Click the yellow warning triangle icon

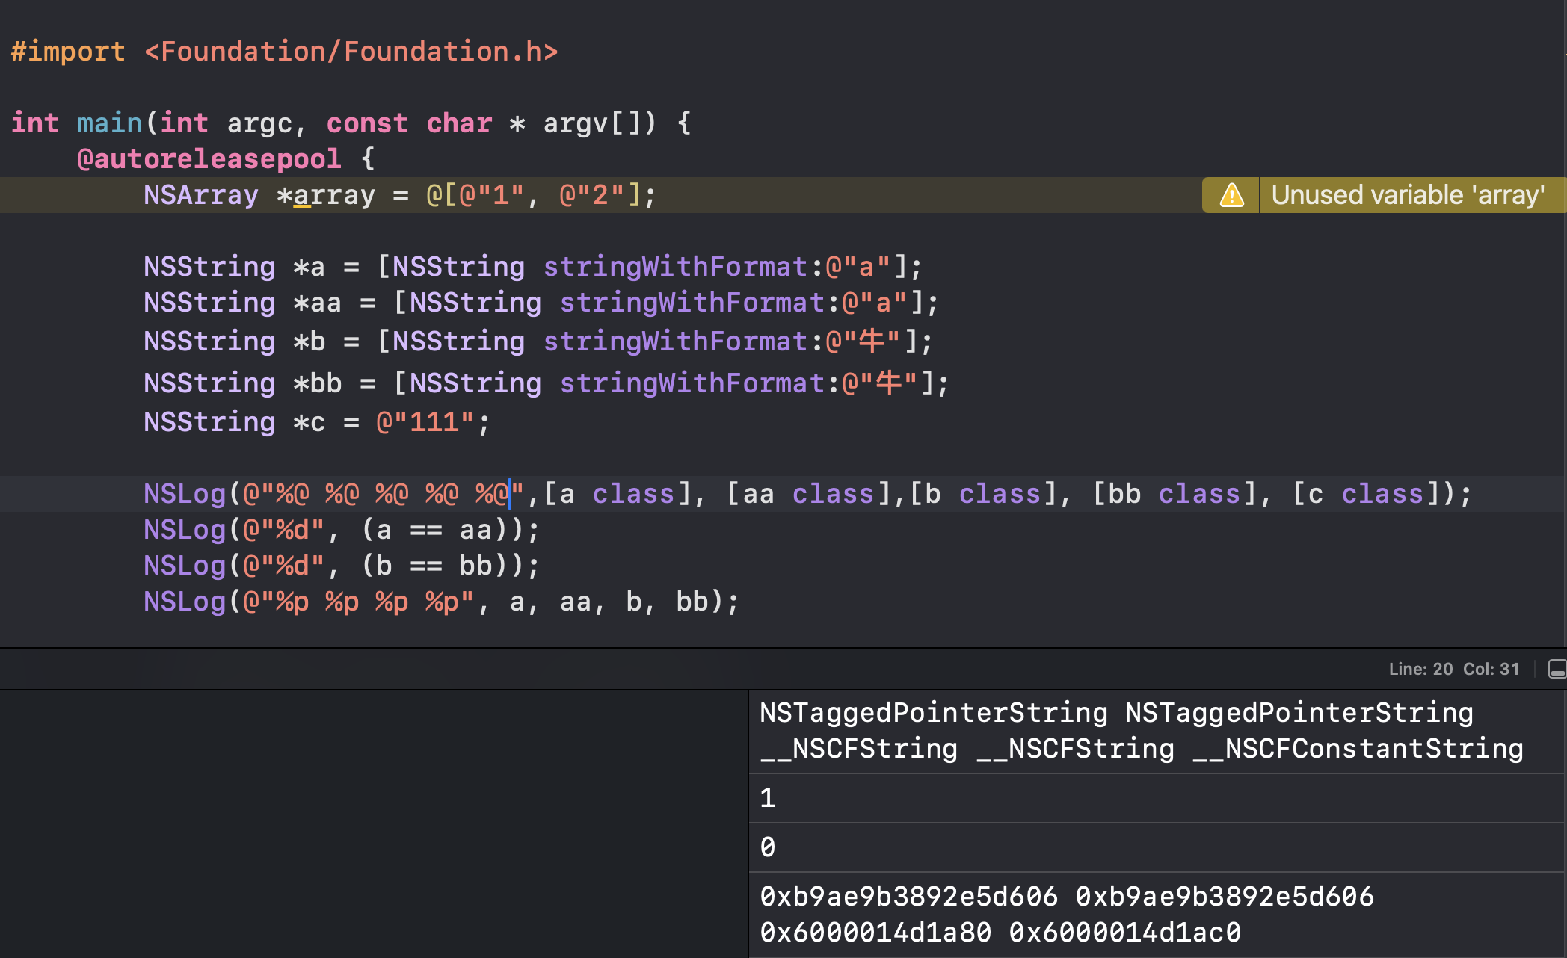1231,196
